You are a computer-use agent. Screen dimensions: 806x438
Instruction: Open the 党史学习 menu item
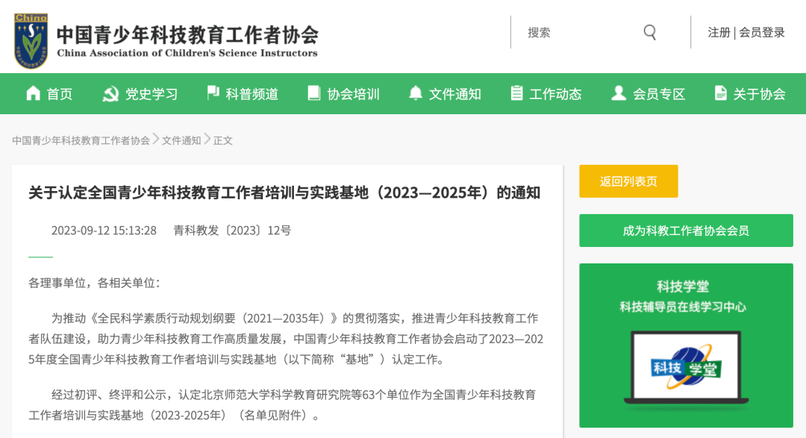point(151,94)
